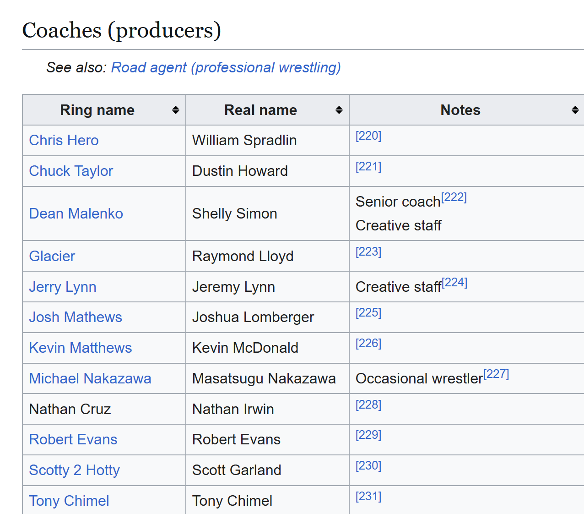Click the Jeremy Lynn cell

tap(267, 287)
